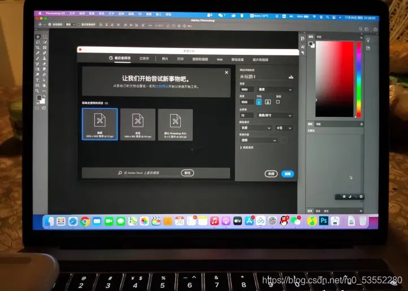Enable the Show Transform Controls checkbox
The height and width of the screenshot is (291, 408).
(79, 24)
